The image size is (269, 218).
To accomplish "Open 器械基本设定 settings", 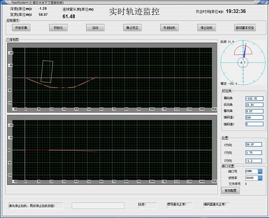I will click(x=244, y=28).
